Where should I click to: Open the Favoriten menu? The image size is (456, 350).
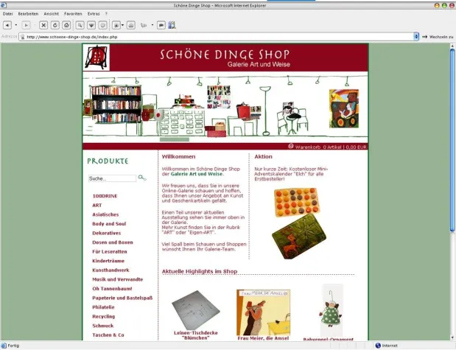[x=73, y=13]
